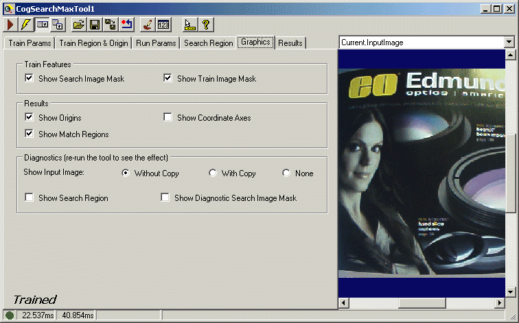Maximize the CogSearchMaxTool1 window
This screenshot has width=519, height=323.
pyautogui.click(x=497, y=9)
